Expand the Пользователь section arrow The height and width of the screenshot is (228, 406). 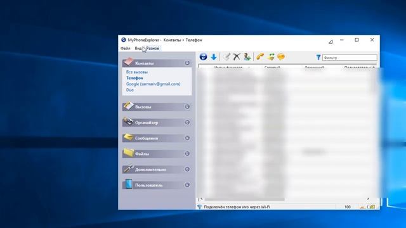click(187, 185)
